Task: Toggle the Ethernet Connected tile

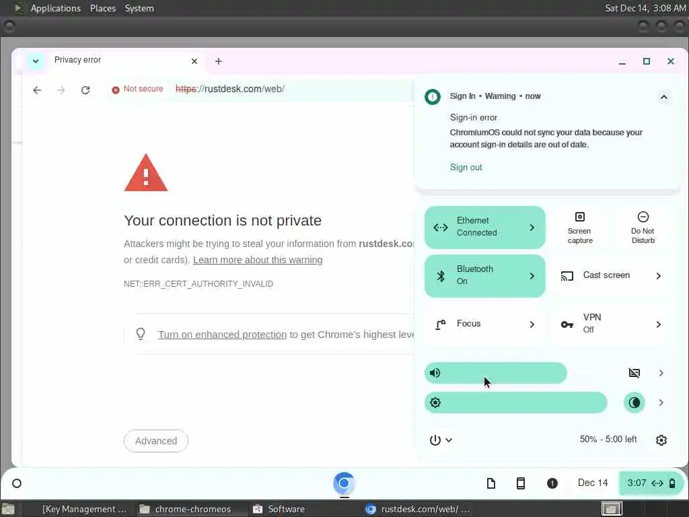Action: click(484, 228)
